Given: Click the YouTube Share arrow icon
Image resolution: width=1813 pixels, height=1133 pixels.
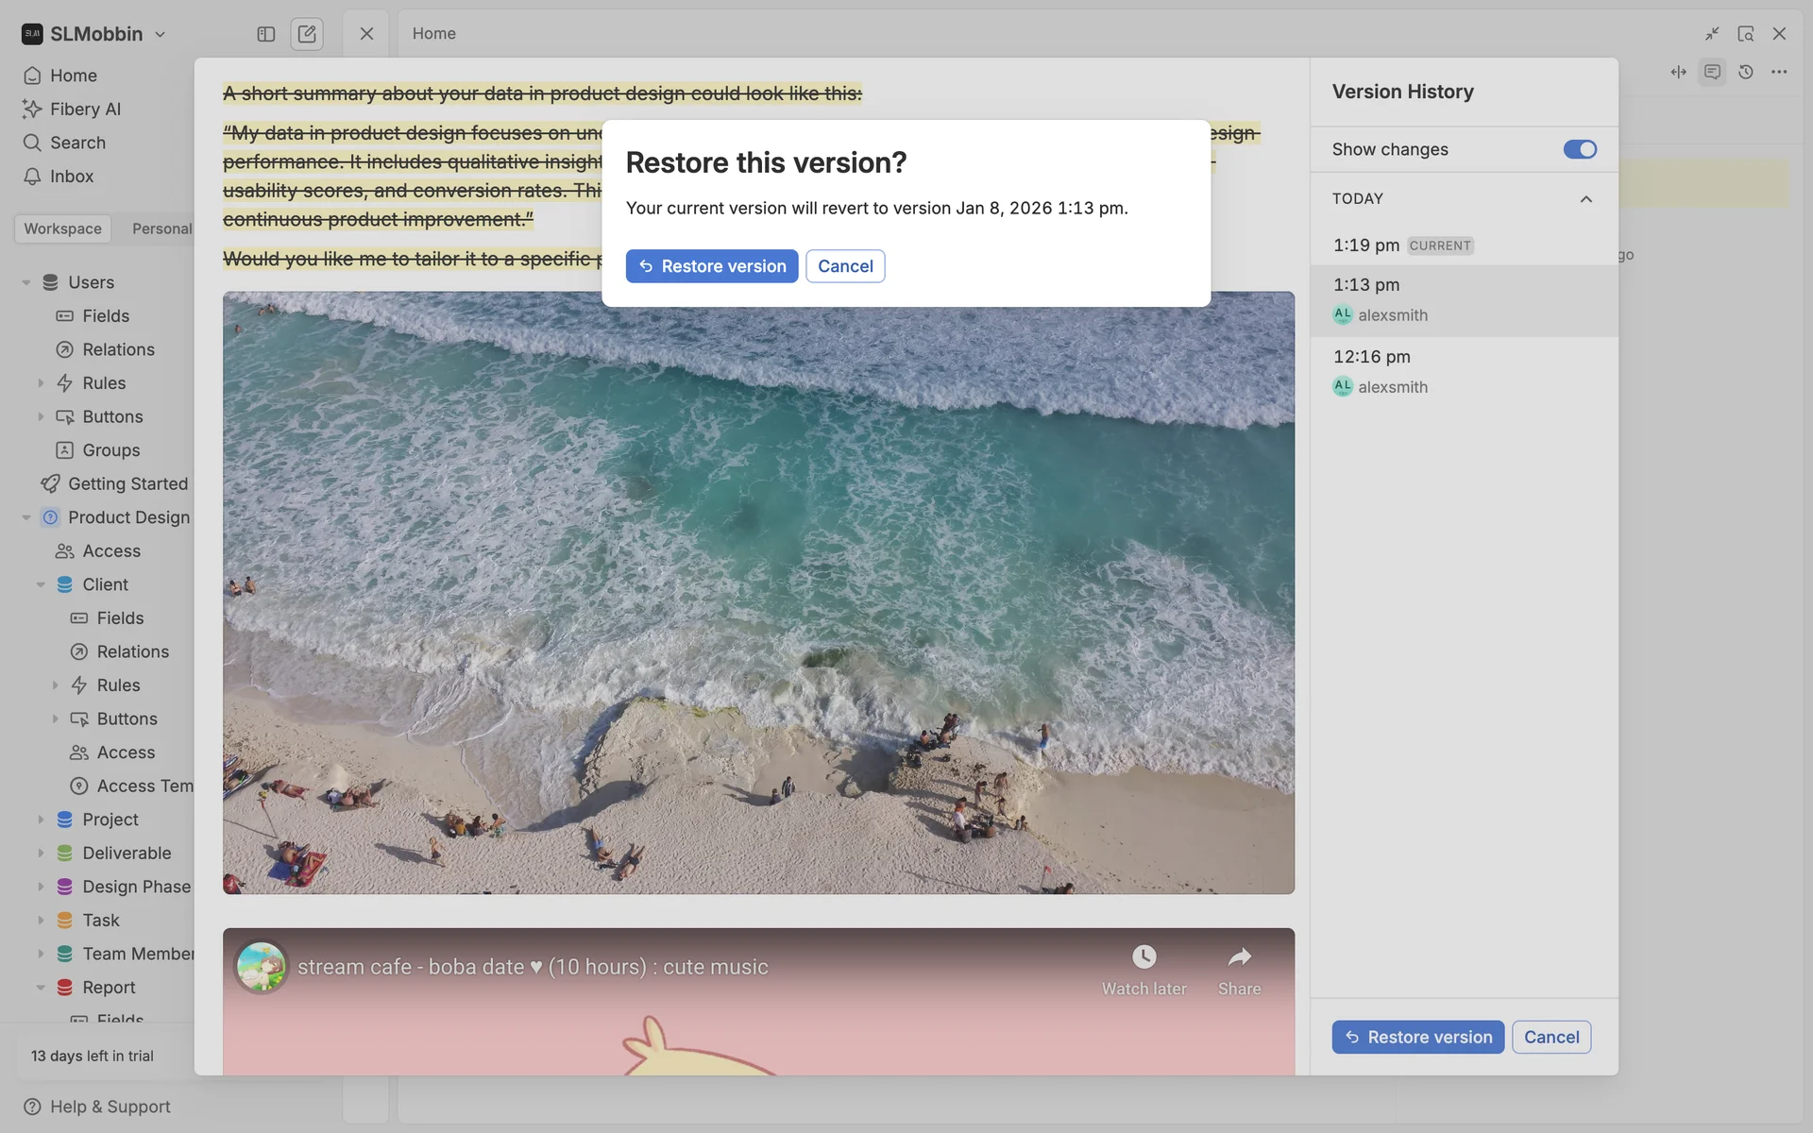Looking at the screenshot, I should coord(1239,957).
